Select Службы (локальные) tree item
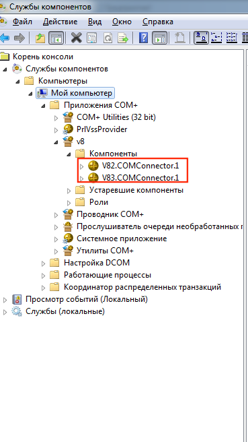This screenshot has height=442, width=248. coord(65,311)
